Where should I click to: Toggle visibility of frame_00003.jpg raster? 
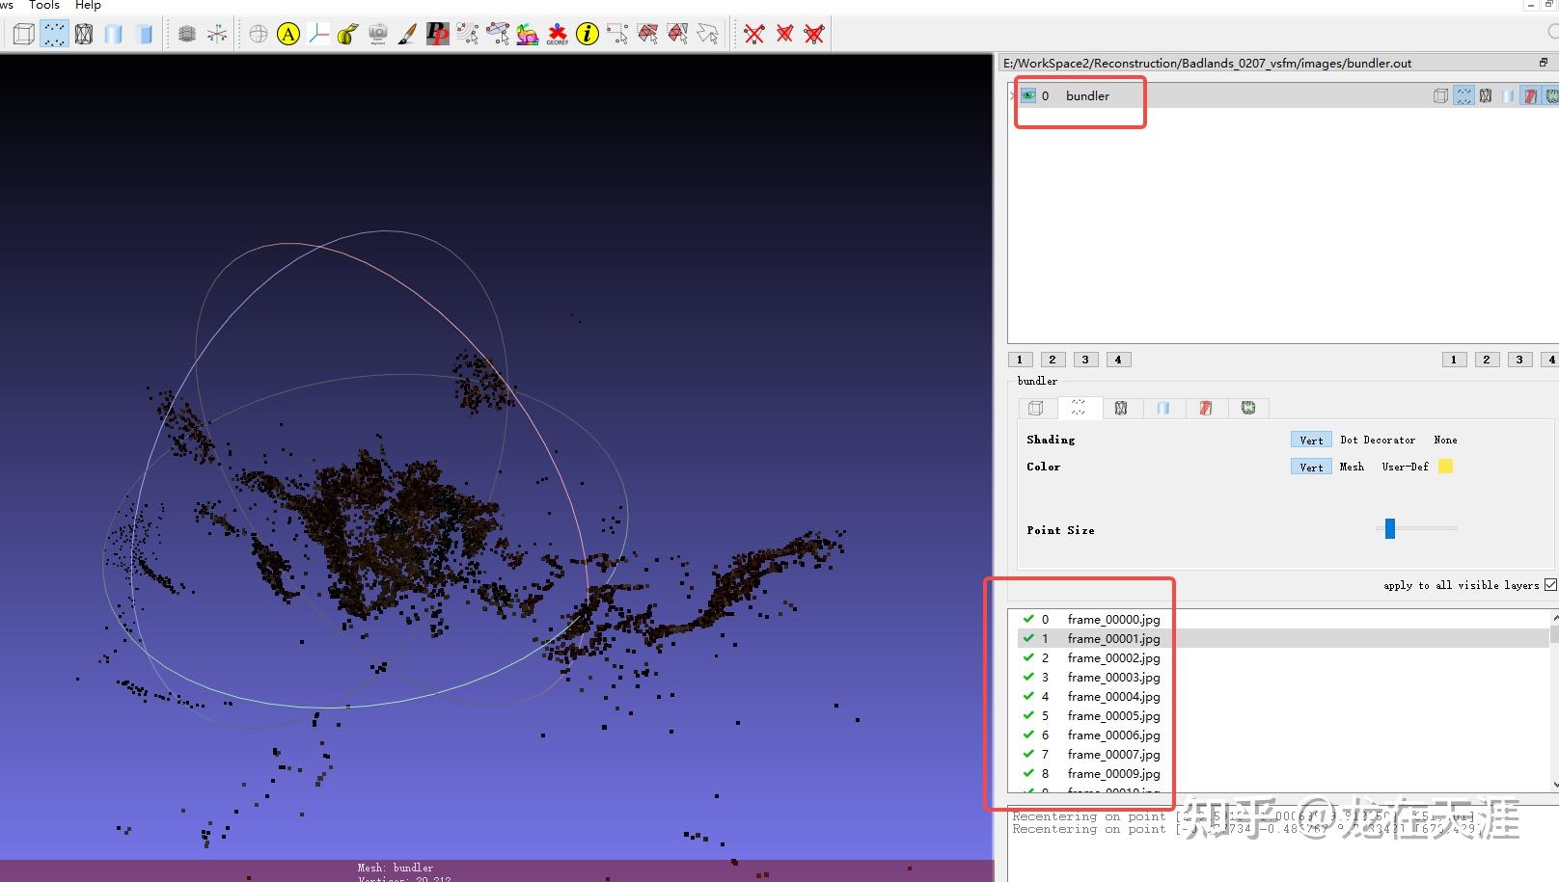click(1027, 677)
